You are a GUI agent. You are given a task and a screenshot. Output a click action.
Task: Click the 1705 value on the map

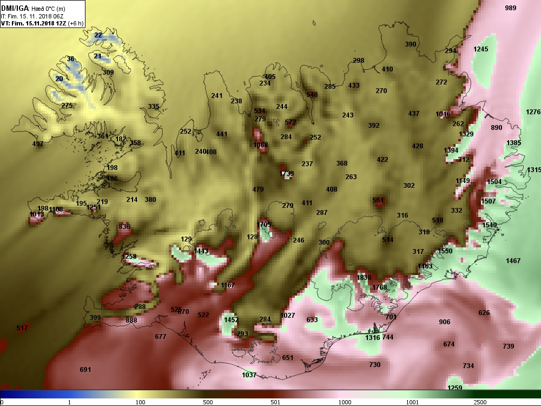pyautogui.click(x=264, y=225)
